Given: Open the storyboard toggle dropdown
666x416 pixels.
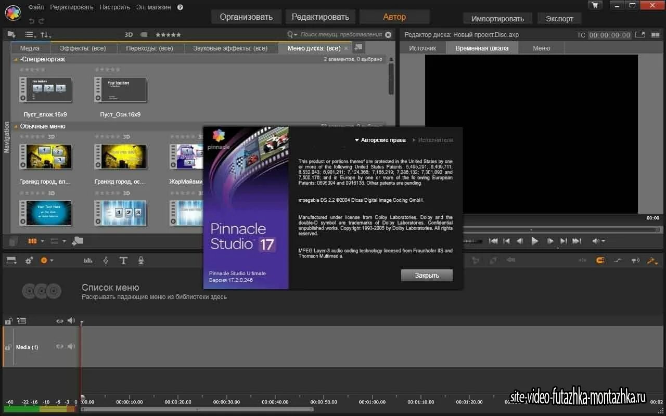Looking at the screenshot, I should coord(11,261).
